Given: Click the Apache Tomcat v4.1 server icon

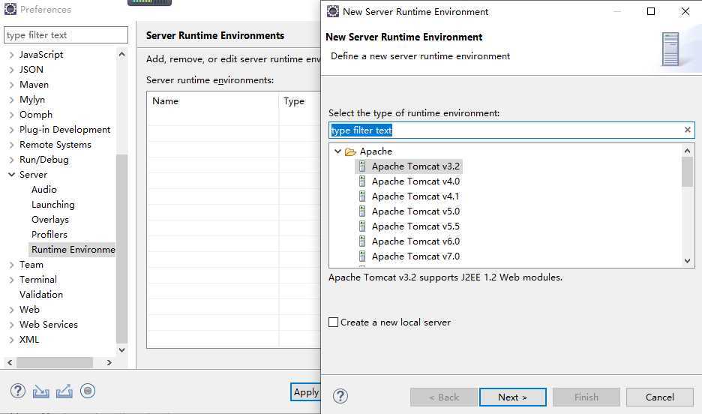Looking at the screenshot, I should tap(362, 196).
